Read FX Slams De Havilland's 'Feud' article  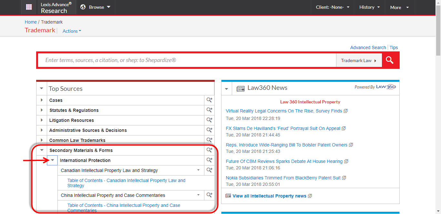pyautogui.click(x=283, y=128)
